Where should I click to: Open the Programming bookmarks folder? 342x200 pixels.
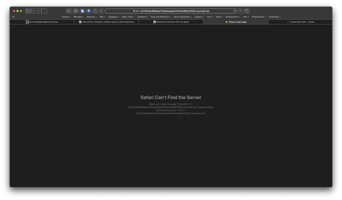(x=259, y=17)
